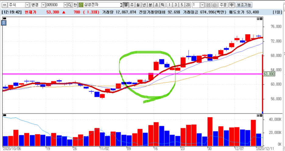Click the magenta 63,000 horizontal line
This screenshot has width=285, height=151.
tap(132, 74)
